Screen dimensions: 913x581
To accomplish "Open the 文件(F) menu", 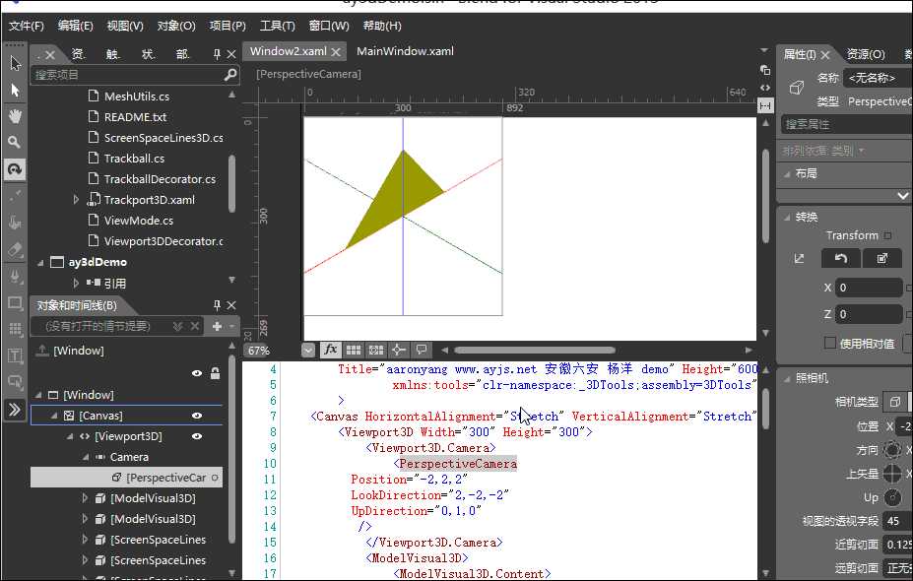I will (x=27, y=26).
